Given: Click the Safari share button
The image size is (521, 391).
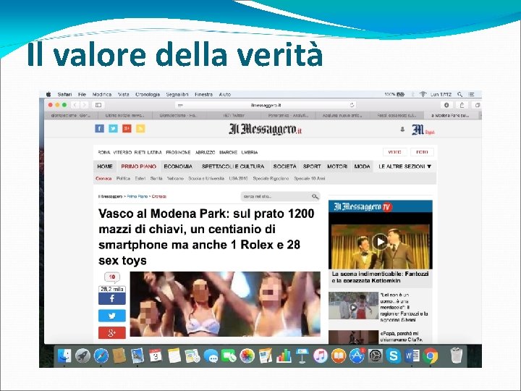Looking at the screenshot, I should coord(462,105).
